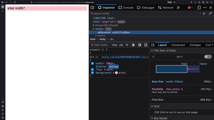Expand the head node
The image size is (214, 120).
pyautogui.click(x=94, y=25)
